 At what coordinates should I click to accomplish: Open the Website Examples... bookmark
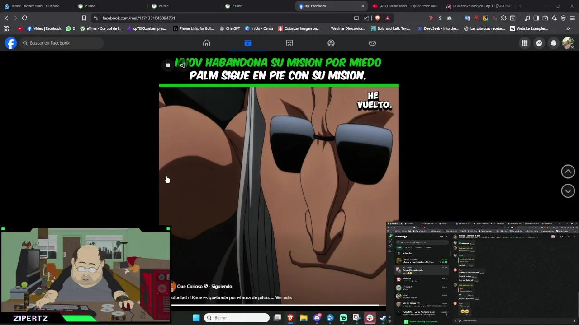(529, 28)
